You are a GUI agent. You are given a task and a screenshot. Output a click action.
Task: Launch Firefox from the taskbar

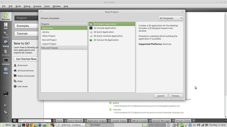(27, 125)
